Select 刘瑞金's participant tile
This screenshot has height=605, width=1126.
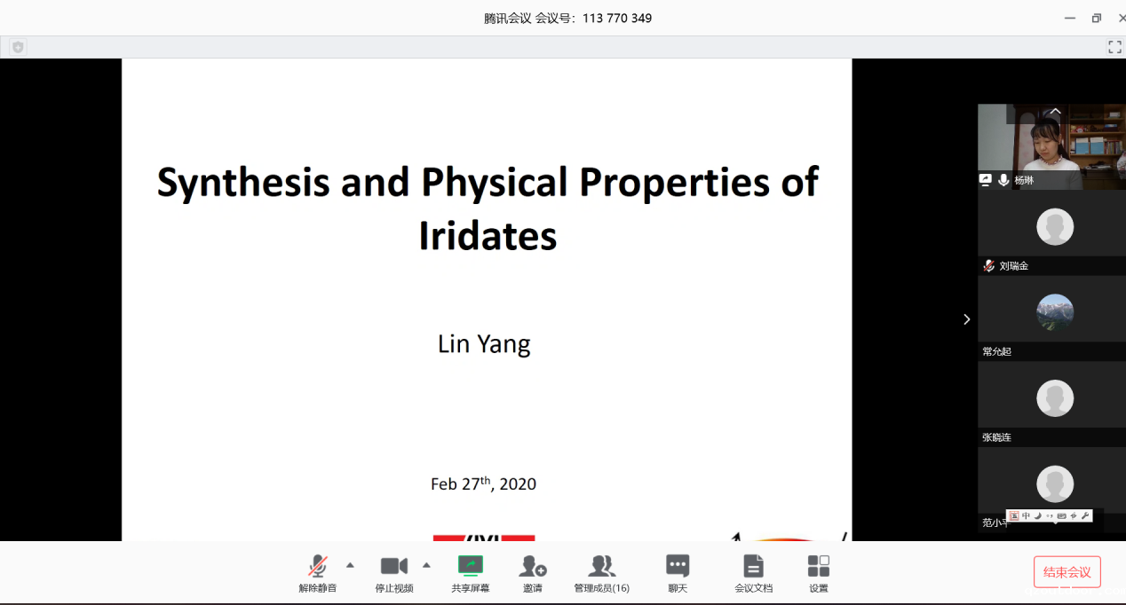pos(1055,227)
